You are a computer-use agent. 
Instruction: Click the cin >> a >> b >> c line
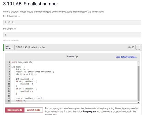tap(26, 74)
